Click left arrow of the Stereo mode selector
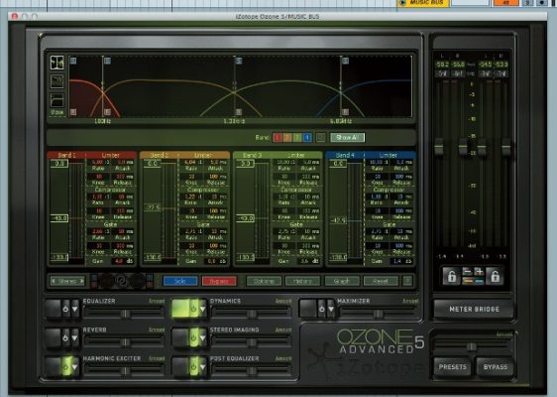The image size is (557, 397). tap(54, 281)
